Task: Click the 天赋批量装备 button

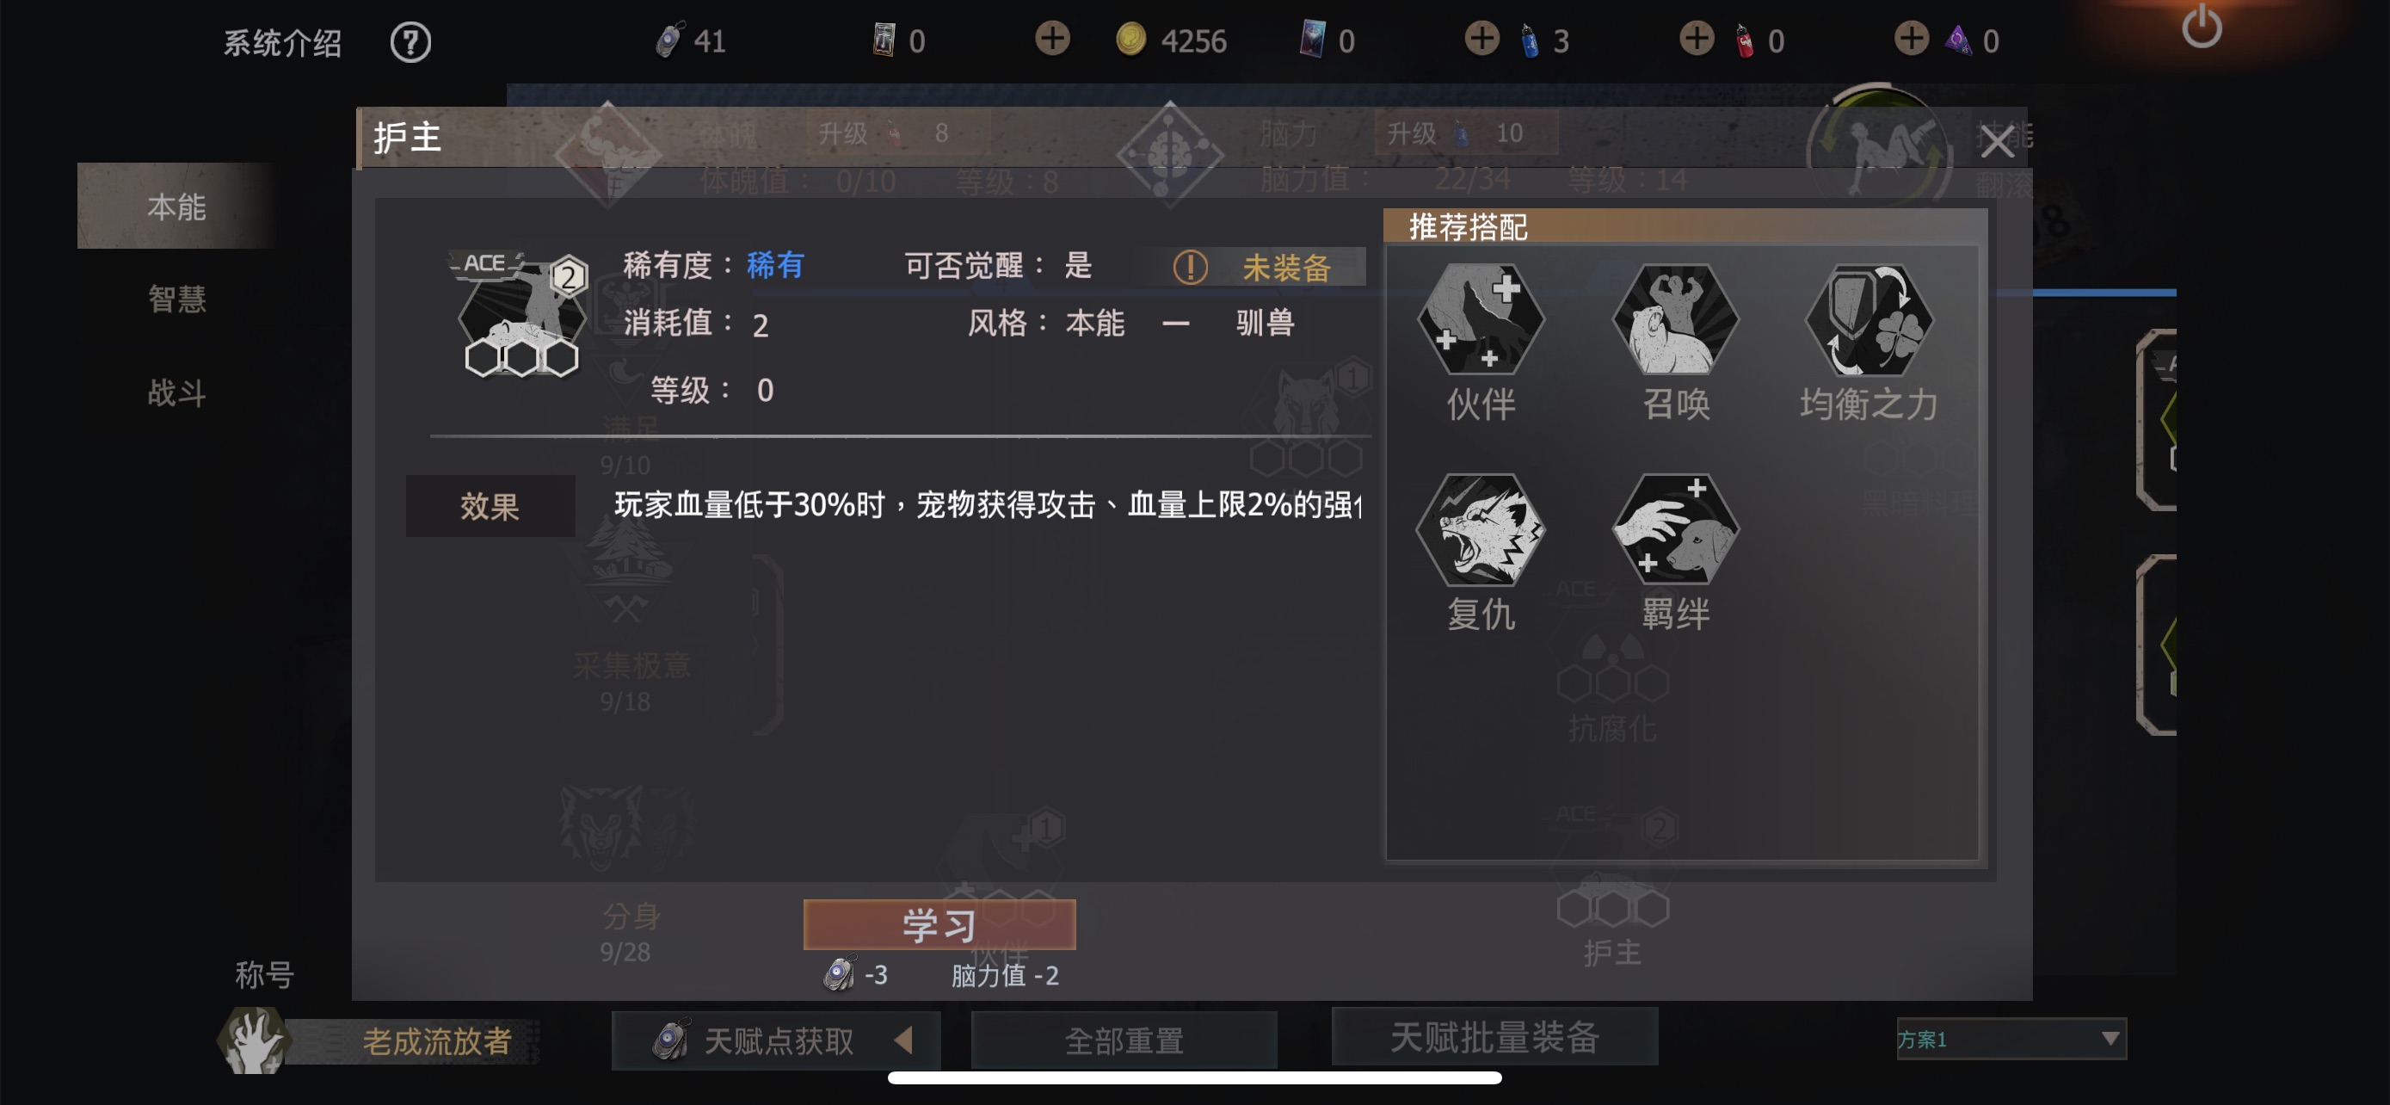Action: pyautogui.click(x=1494, y=1037)
